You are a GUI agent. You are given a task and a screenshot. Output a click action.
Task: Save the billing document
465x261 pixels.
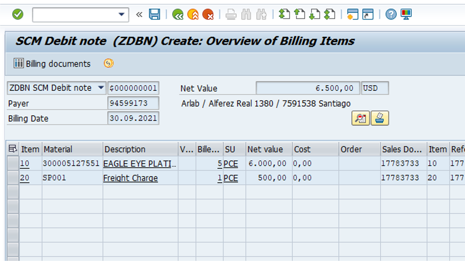pyautogui.click(x=154, y=14)
